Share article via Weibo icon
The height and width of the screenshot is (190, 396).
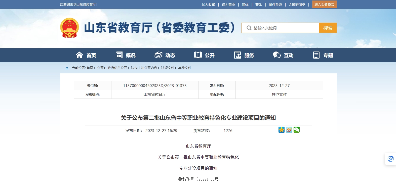(289, 130)
